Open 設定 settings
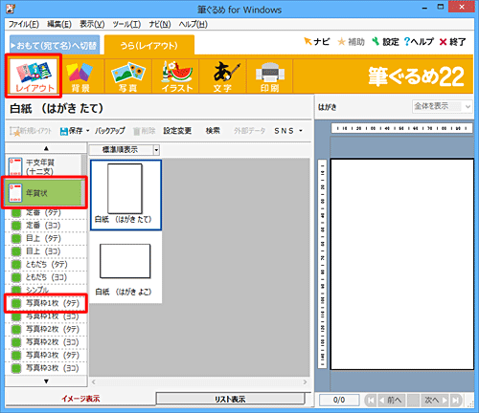Viewport: 479px width, 413px height. (385, 42)
